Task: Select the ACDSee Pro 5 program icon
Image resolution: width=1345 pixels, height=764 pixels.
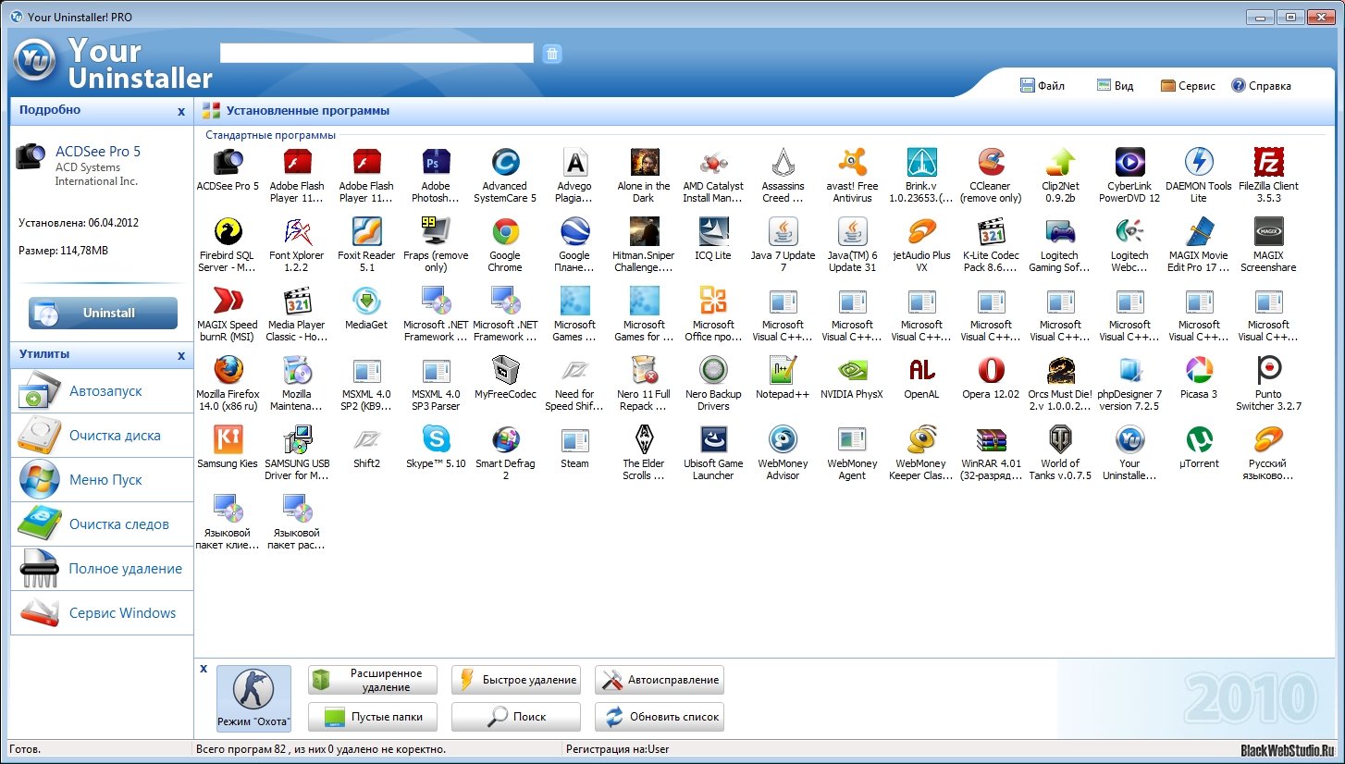Action: 228,162
